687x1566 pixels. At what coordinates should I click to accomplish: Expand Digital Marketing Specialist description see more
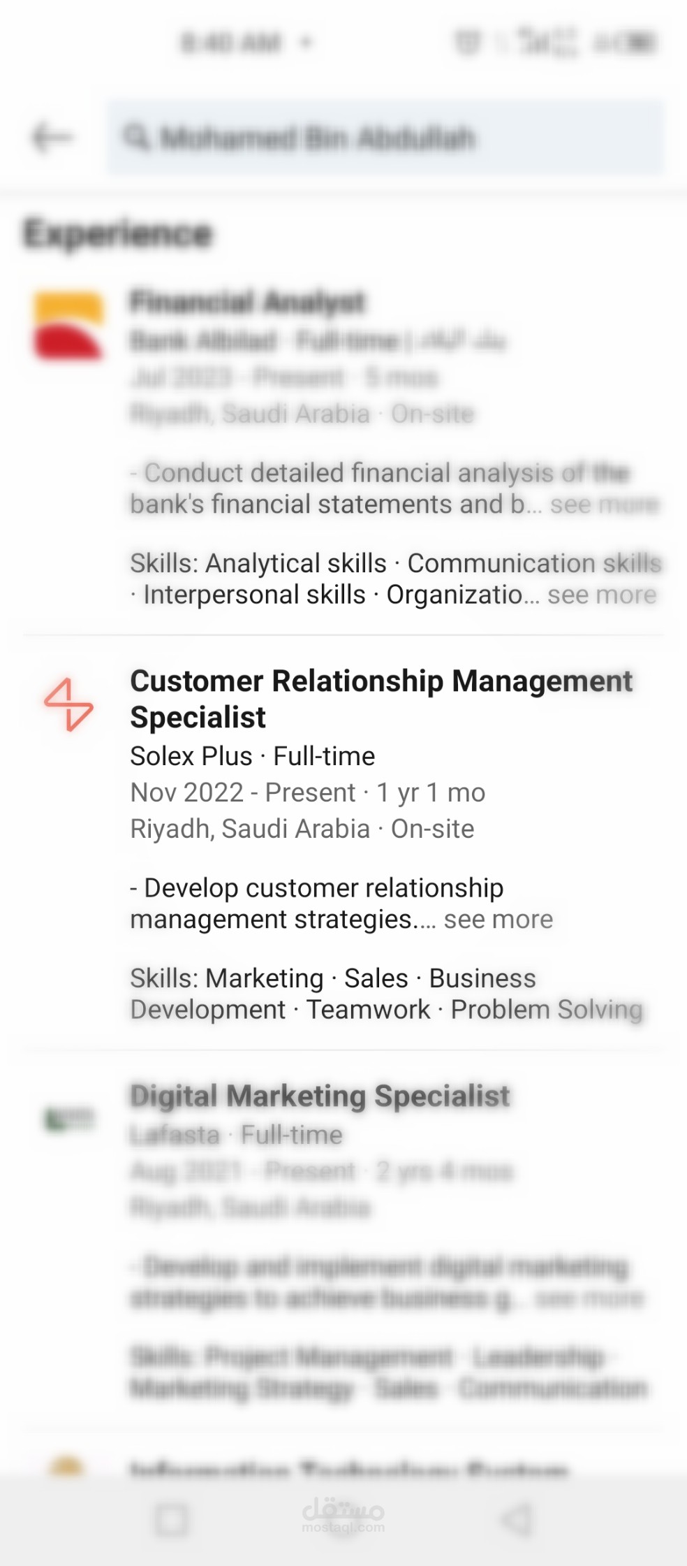[x=589, y=1298]
